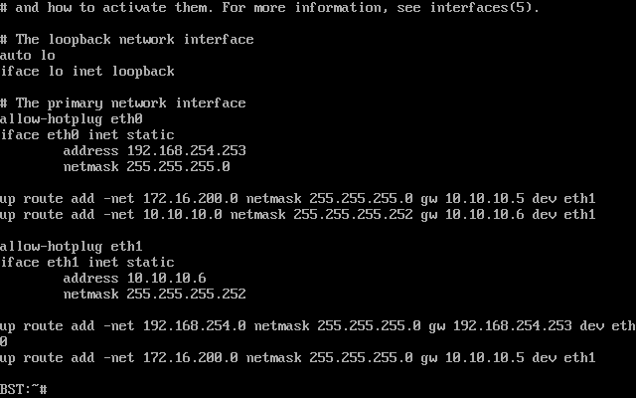
Task: Click the "allow-hotplug eth0" line
Action: pyautogui.click(x=72, y=119)
